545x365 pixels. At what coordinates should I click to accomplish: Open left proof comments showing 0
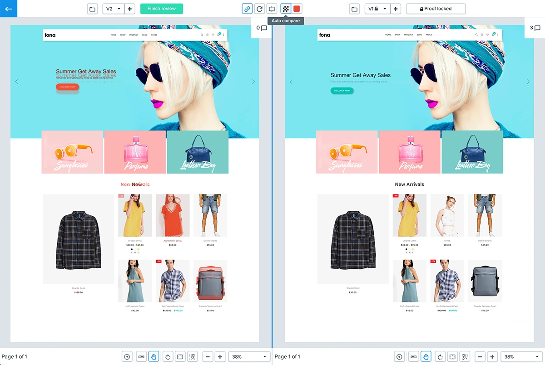(261, 28)
